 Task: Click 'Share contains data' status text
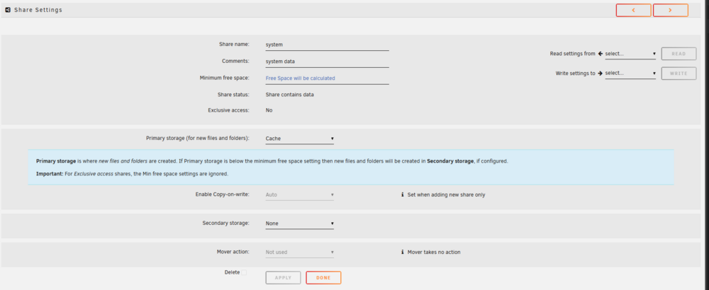pyautogui.click(x=289, y=95)
